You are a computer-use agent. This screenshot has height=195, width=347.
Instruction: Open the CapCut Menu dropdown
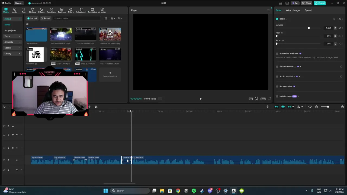pyautogui.click(x=19, y=3)
